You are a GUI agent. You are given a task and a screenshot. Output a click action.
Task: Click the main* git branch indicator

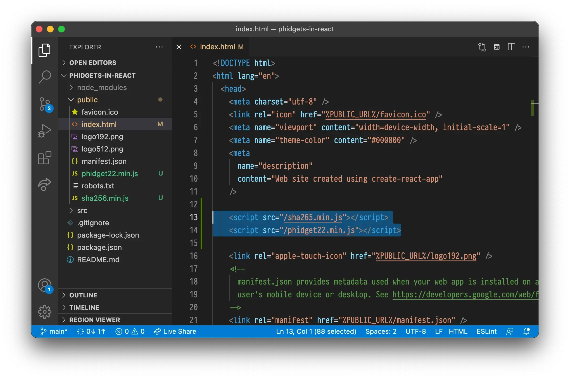(x=54, y=331)
